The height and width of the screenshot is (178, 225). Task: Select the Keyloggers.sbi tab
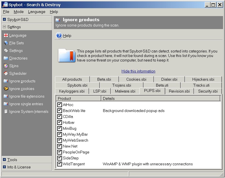point(72,91)
